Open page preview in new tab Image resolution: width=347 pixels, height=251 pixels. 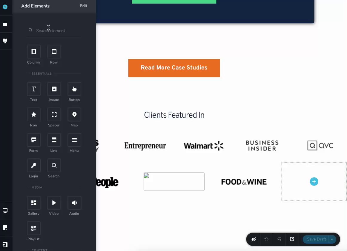[x=292, y=239]
